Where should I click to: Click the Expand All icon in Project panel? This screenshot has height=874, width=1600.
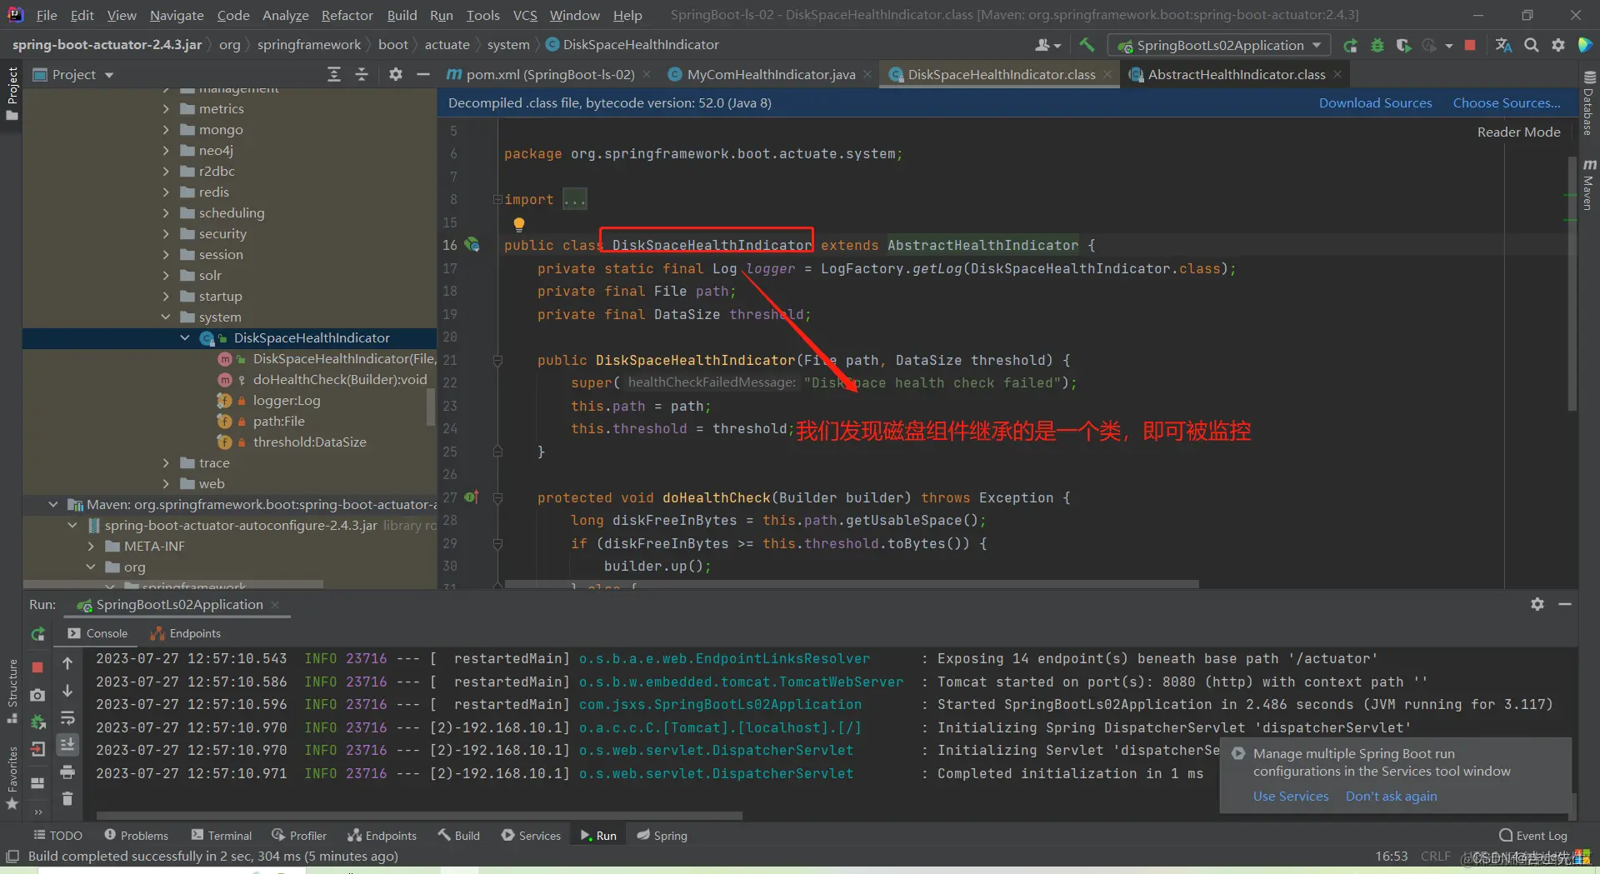(x=334, y=75)
